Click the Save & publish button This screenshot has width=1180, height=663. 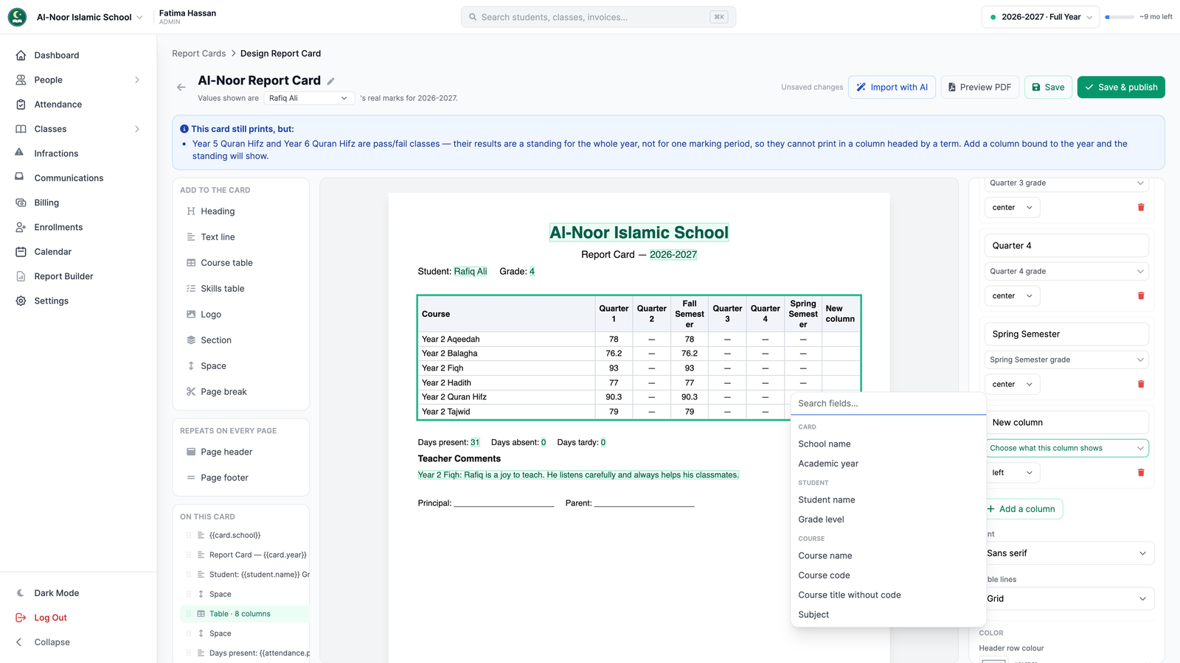point(1121,87)
